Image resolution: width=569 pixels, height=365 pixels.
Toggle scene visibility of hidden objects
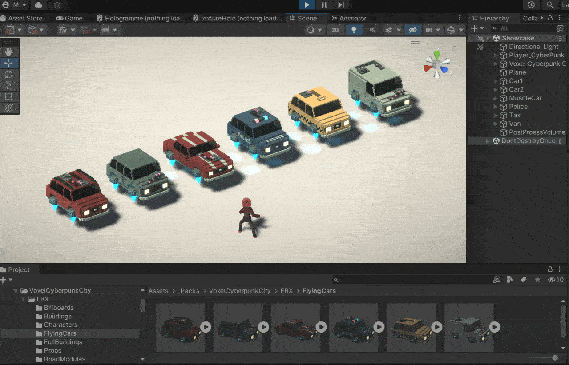pos(413,30)
